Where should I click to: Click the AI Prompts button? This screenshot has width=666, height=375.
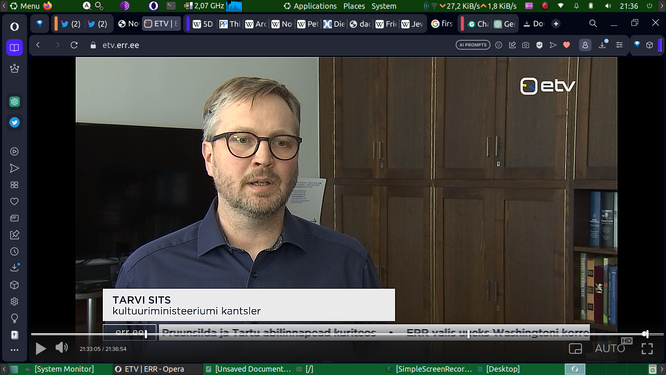(x=473, y=45)
